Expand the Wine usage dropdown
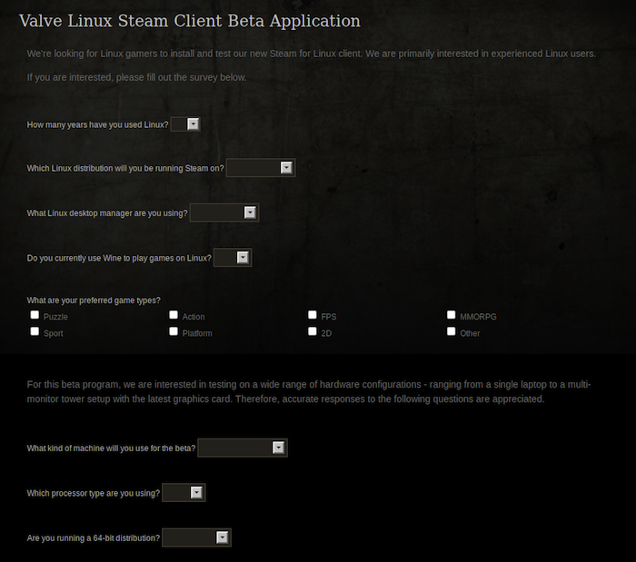The width and height of the screenshot is (636, 562). (232, 258)
